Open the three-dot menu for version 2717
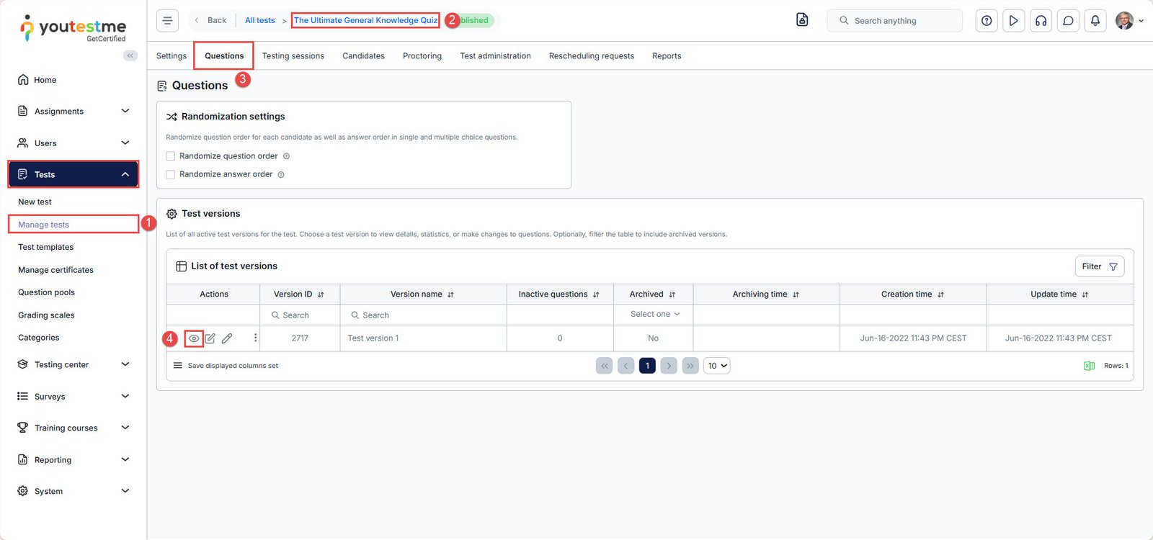The width and height of the screenshot is (1153, 540). [255, 338]
